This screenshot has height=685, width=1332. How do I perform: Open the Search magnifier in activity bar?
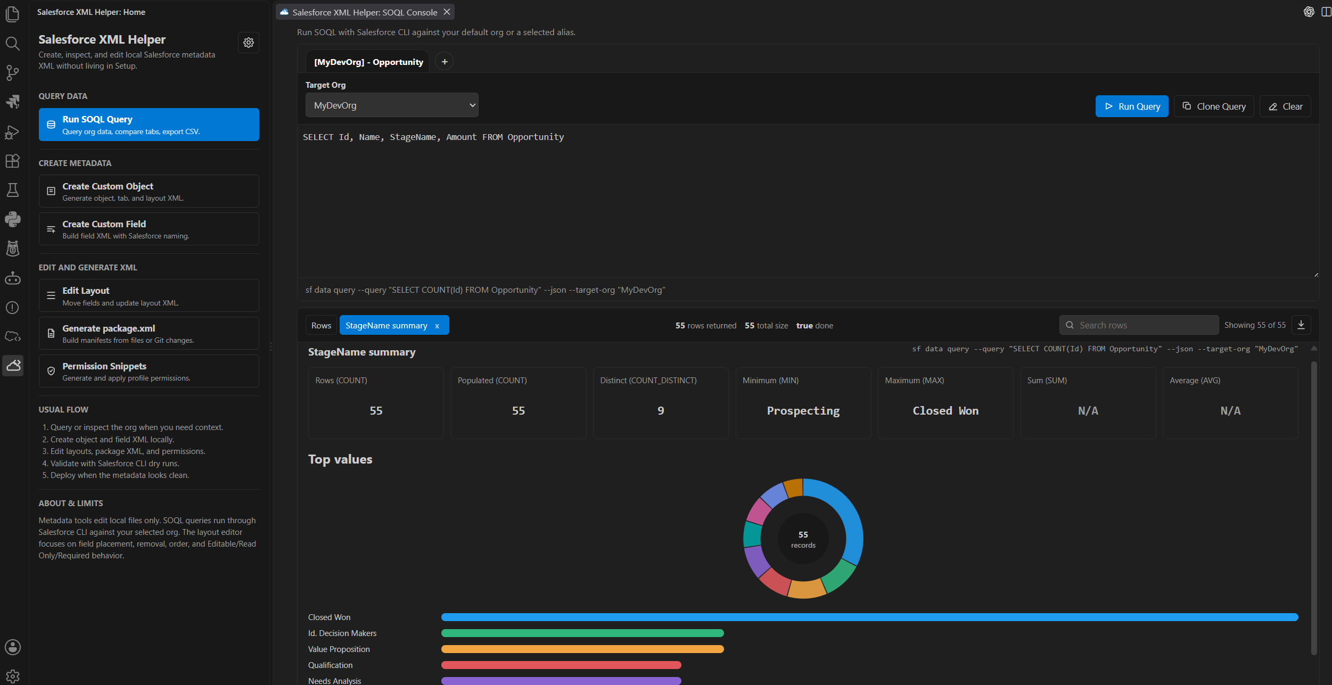click(x=13, y=43)
